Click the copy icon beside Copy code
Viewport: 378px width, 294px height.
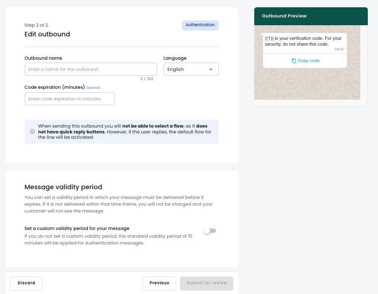(x=294, y=61)
